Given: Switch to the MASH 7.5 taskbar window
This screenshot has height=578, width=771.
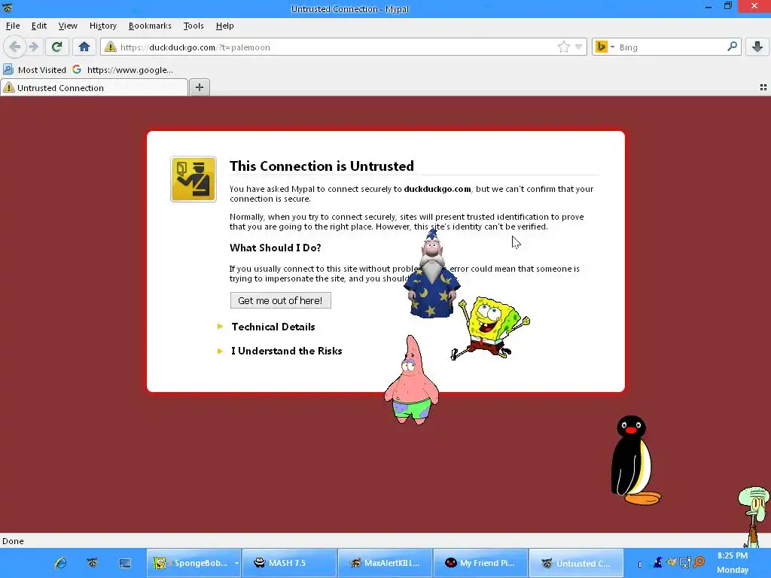Looking at the screenshot, I should click(x=290, y=563).
